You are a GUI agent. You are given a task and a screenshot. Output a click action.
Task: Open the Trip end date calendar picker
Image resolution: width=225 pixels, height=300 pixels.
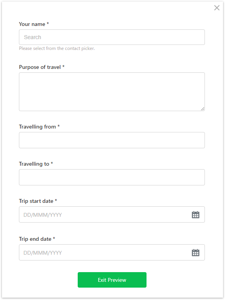[195, 252]
